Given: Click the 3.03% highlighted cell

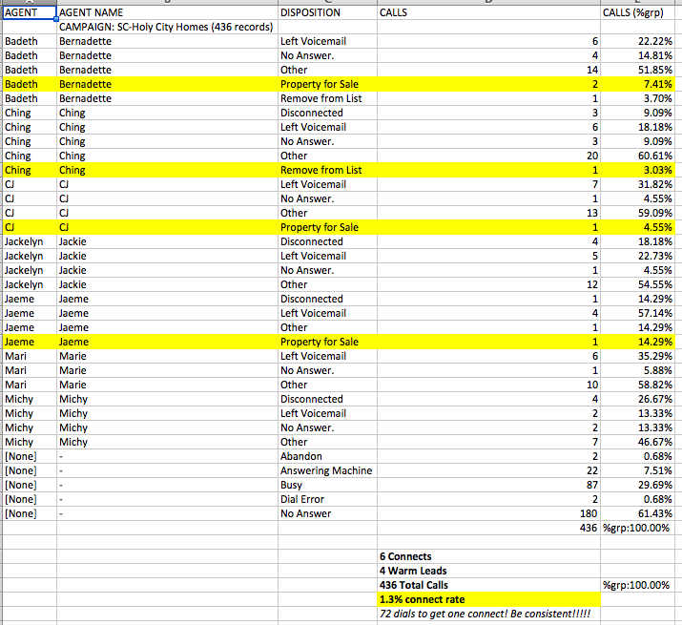Looking at the screenshot, I should click(637, 170).
